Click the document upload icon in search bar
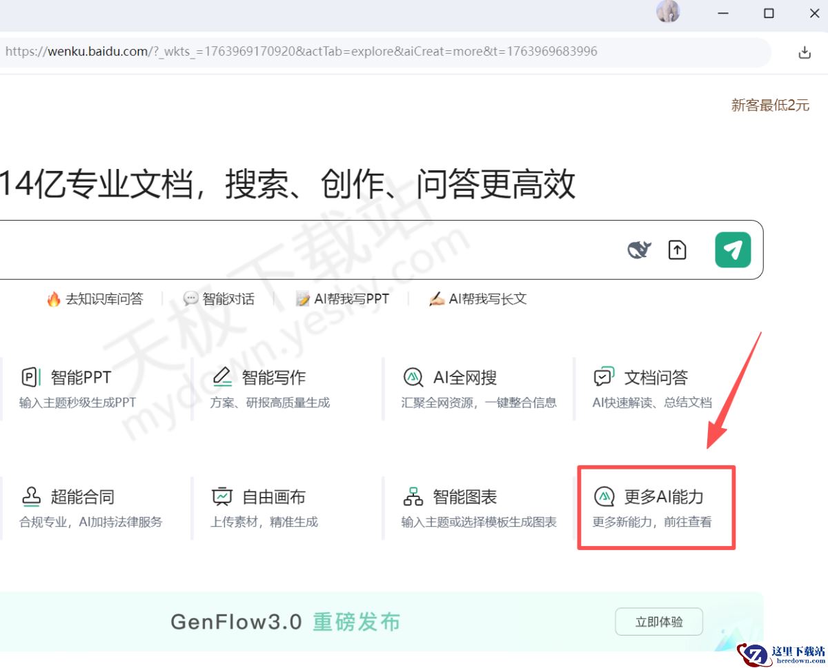 tap(677, 250)
